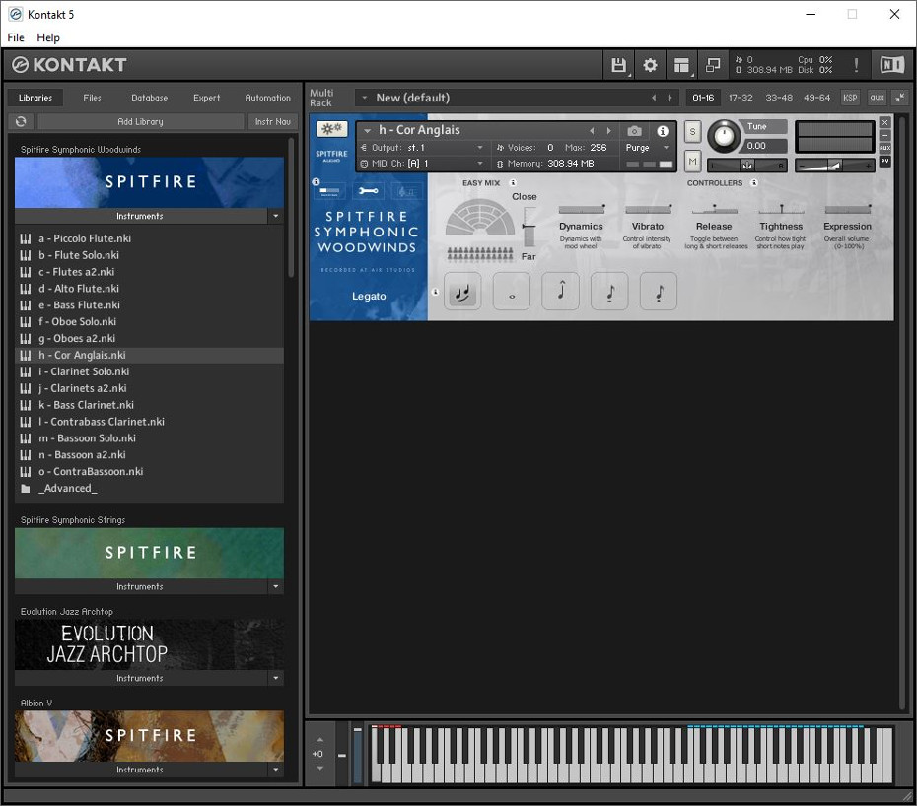Toggle the Instr Nav button

(x=273, y=121)
